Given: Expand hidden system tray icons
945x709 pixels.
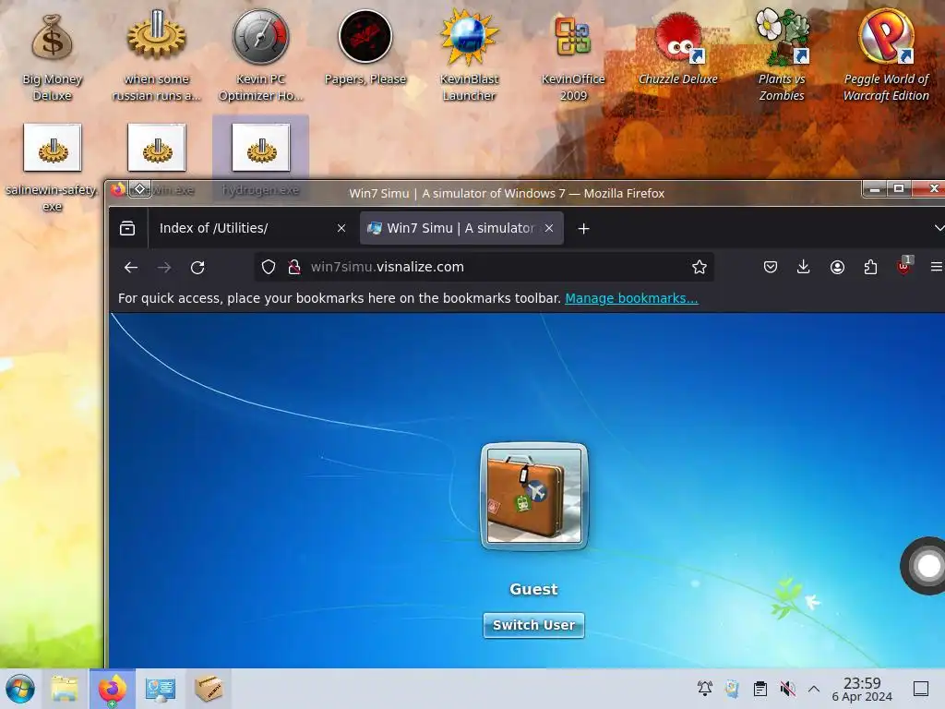Looking at the screenshot, I should pyautogui.click(x=814, y=688).
